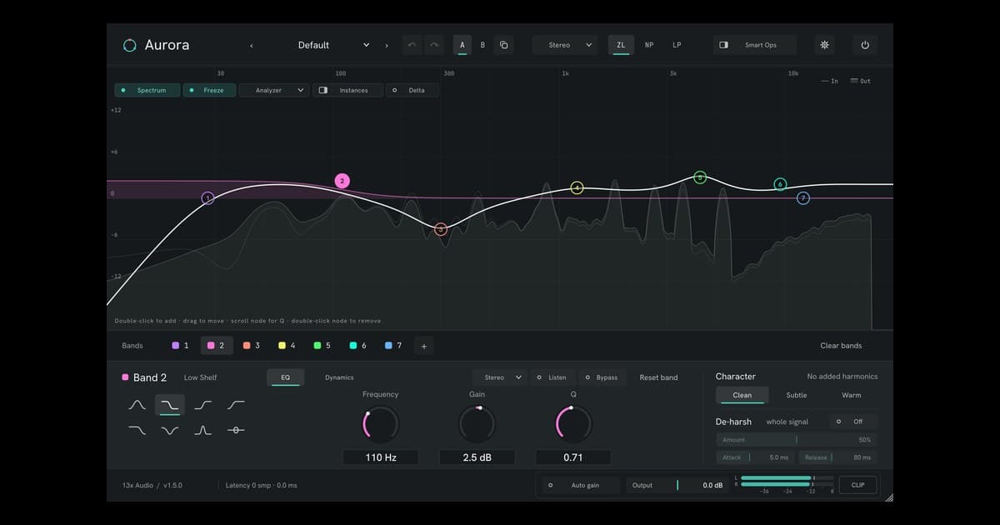Select pink band node 2 on graph
Viewport: 1000px width, 525px height.
coord(342,180)
